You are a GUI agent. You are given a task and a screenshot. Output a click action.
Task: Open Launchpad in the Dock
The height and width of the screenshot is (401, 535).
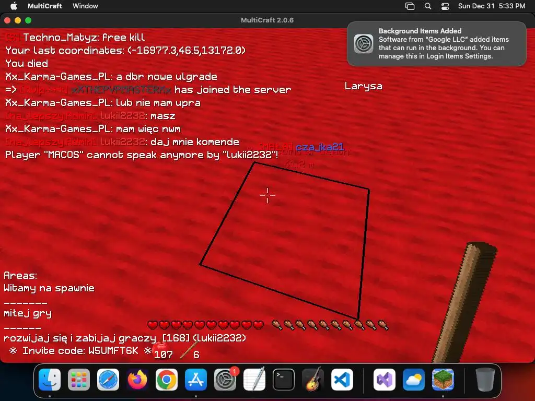pyautogui.click(x=79, y=380)
